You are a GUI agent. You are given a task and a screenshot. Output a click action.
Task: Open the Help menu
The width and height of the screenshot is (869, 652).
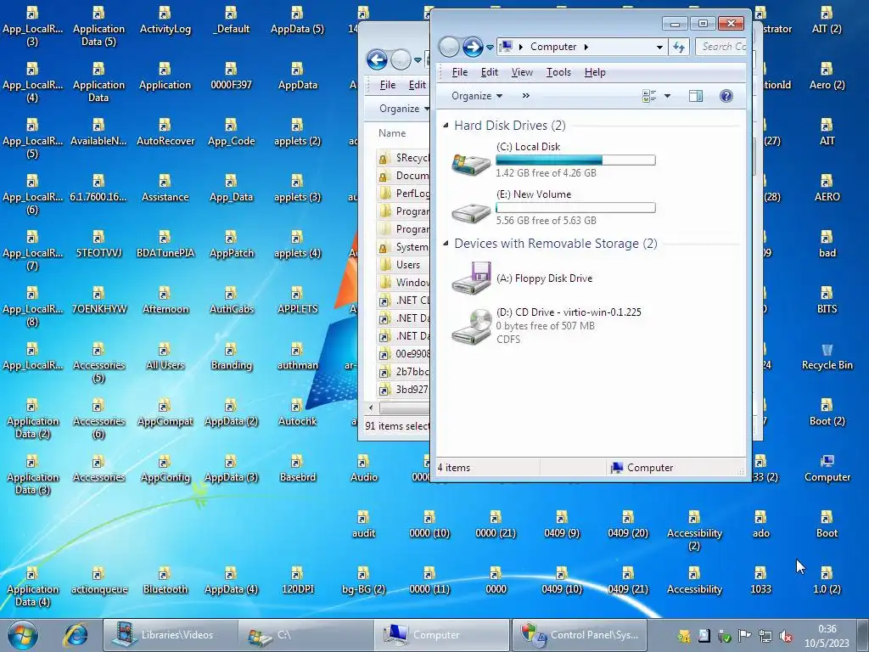[595, 72]
